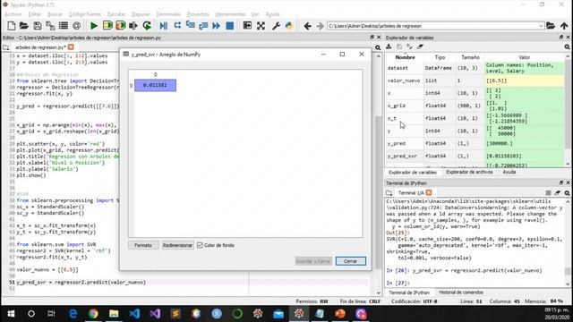Expand the working directory path dropdown
Screen dimensions: 573x322
[541, 26]
